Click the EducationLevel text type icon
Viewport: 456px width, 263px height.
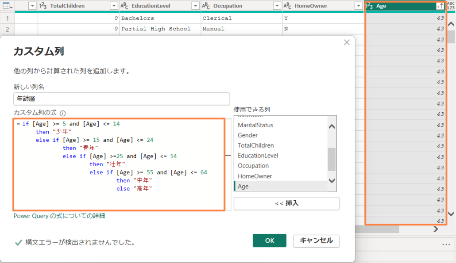click(124, 6)
